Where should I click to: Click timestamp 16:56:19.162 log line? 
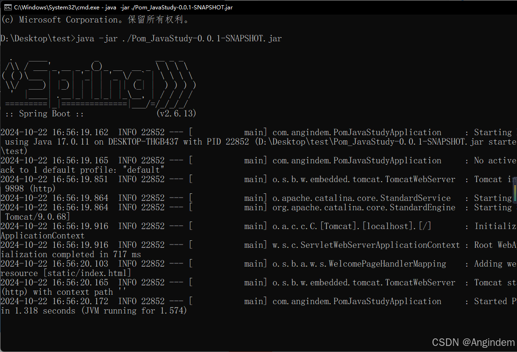click(258, 132)
